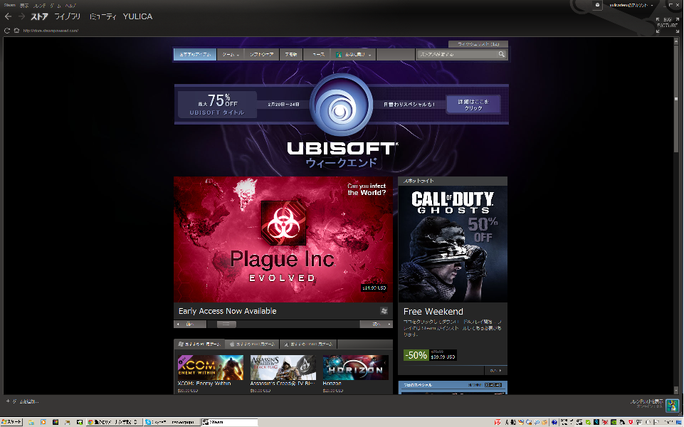Screen dimensions: 684x427
Task: Open the home icon beside the URL
Action: pos(16,31)
